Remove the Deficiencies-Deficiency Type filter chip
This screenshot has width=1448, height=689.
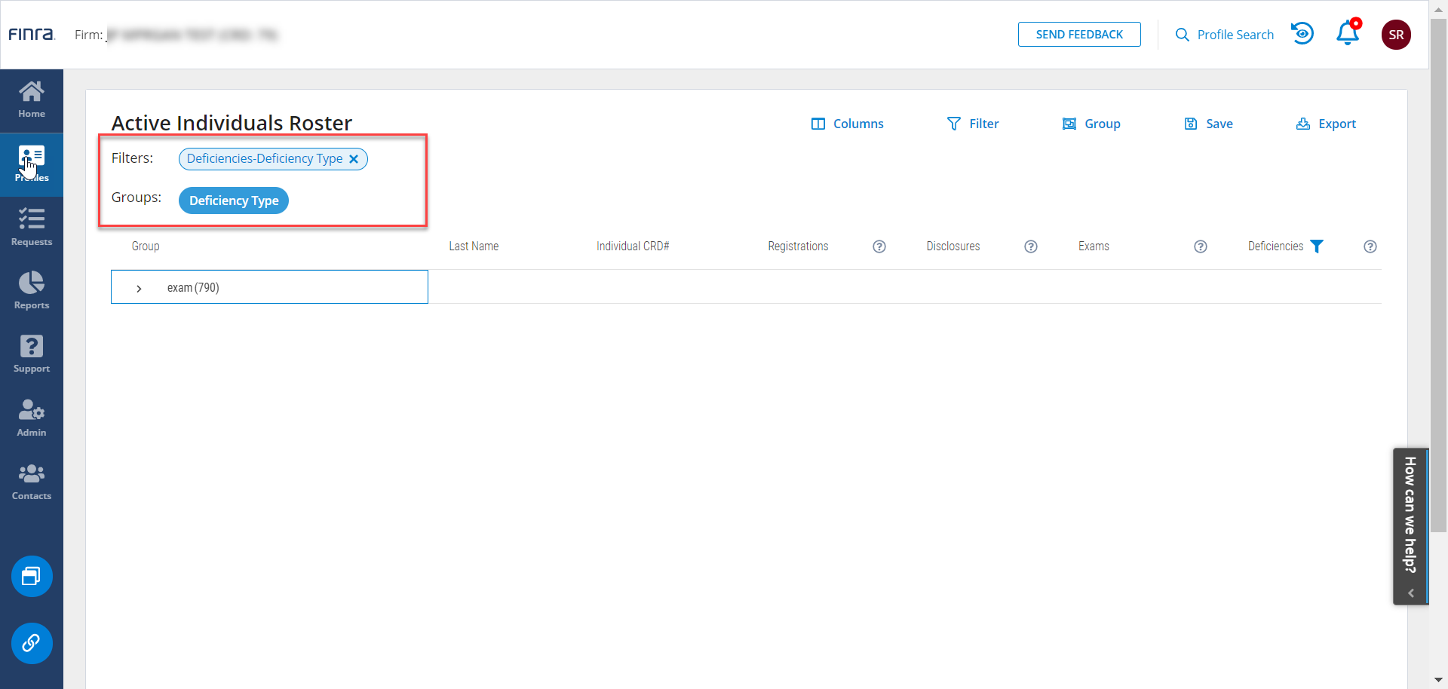354,159
